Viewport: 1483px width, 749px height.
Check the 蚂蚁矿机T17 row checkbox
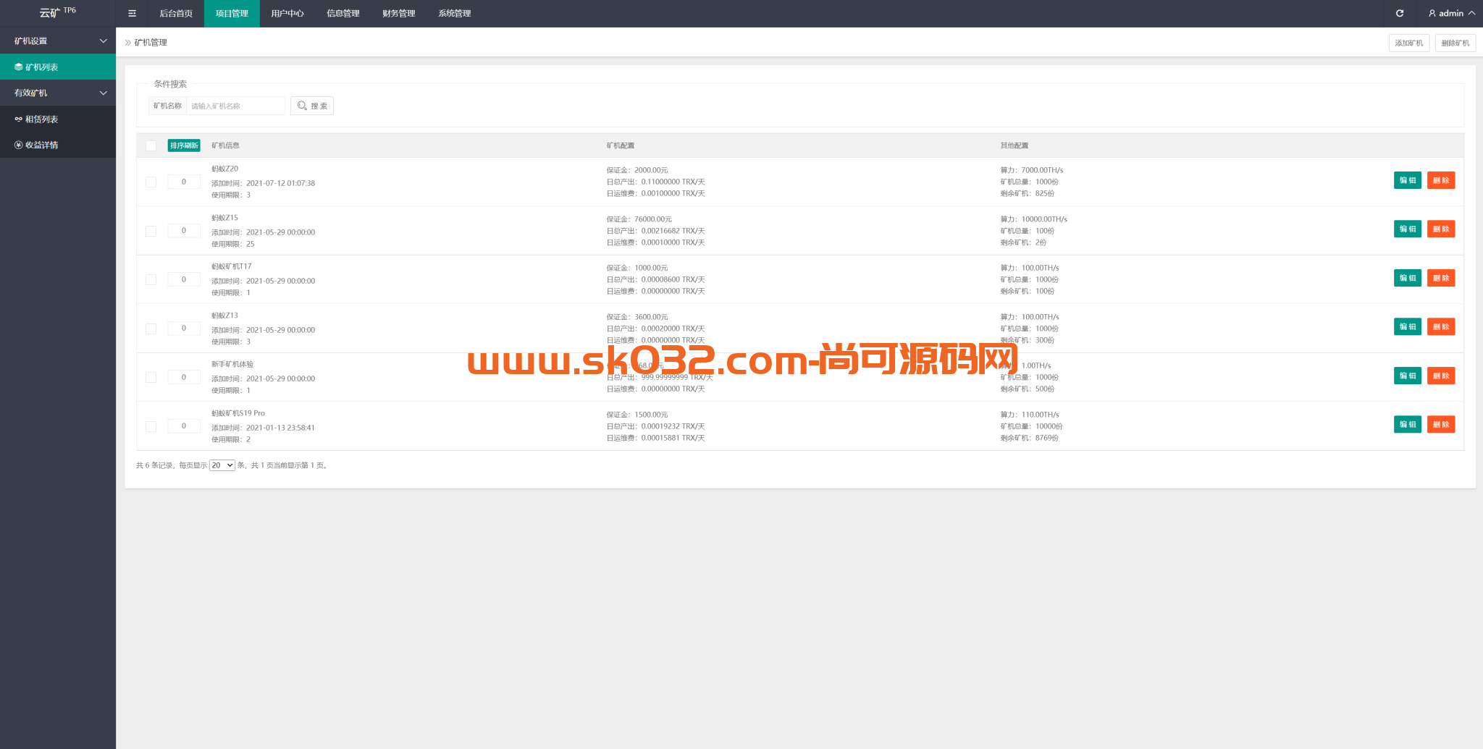[151, 279]
